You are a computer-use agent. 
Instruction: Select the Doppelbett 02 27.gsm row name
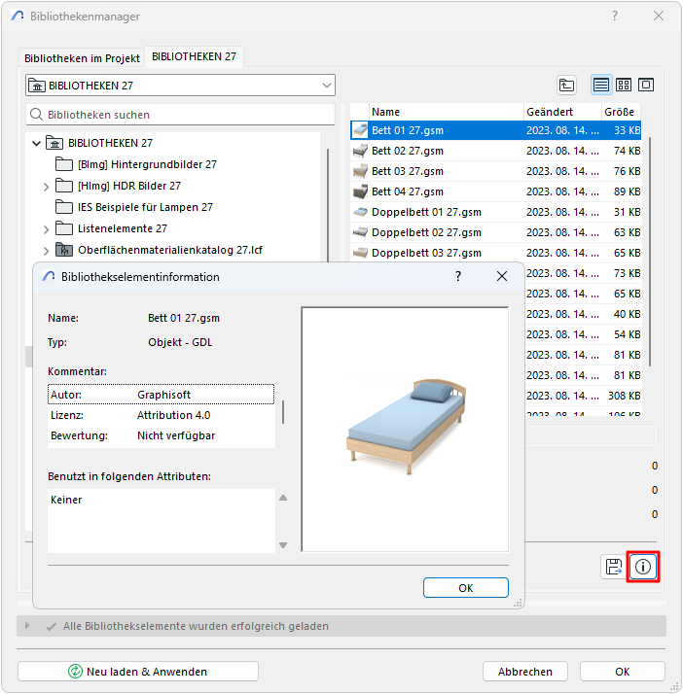426,232
